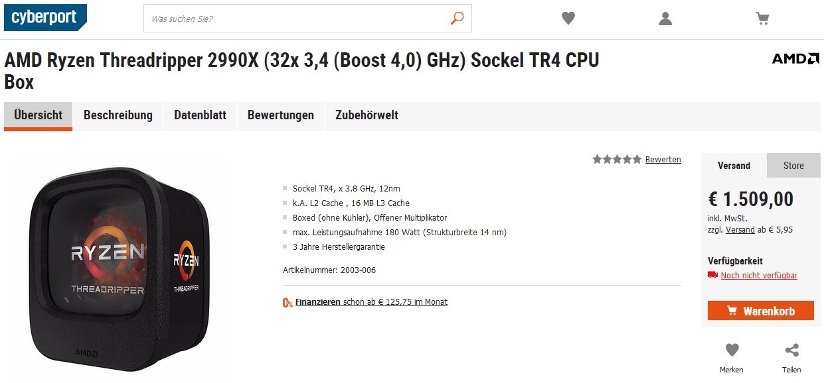Click the cyberport logo
824x383 pixels.
click(x=45, y=18)
